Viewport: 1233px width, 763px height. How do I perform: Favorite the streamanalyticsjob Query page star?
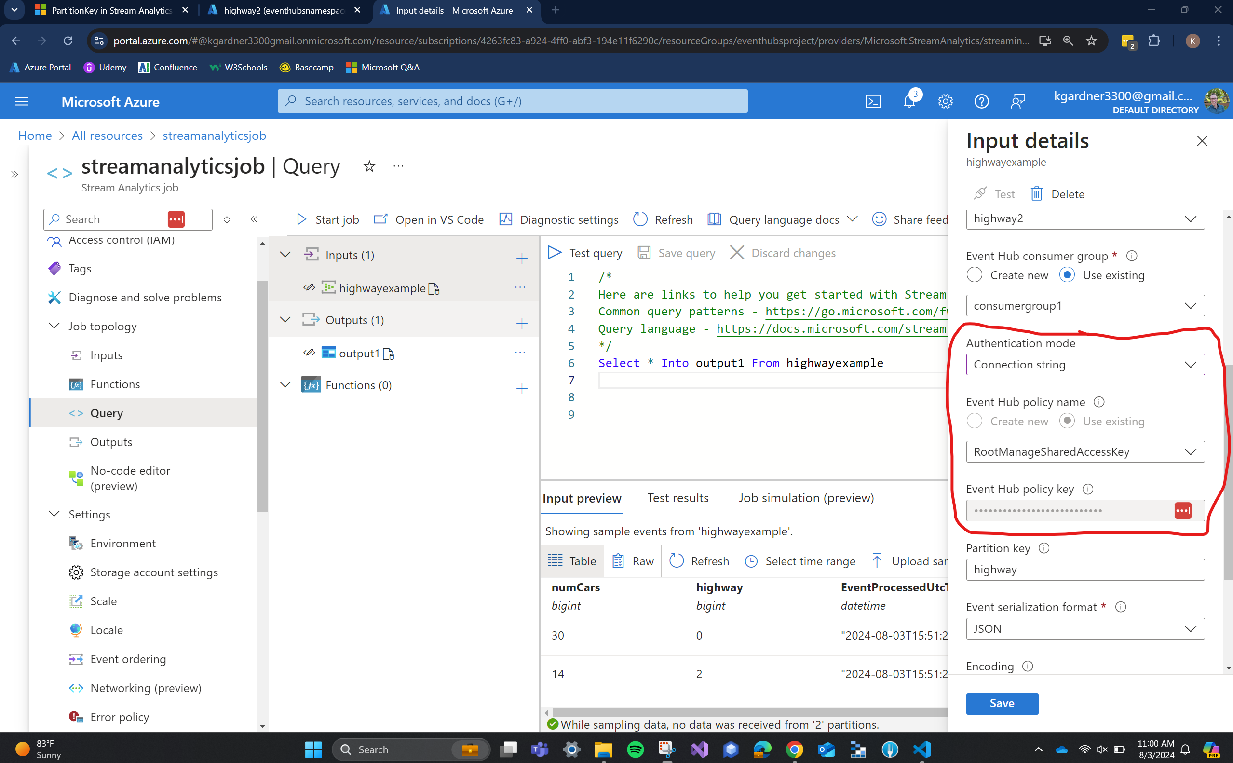click(369, 166)
